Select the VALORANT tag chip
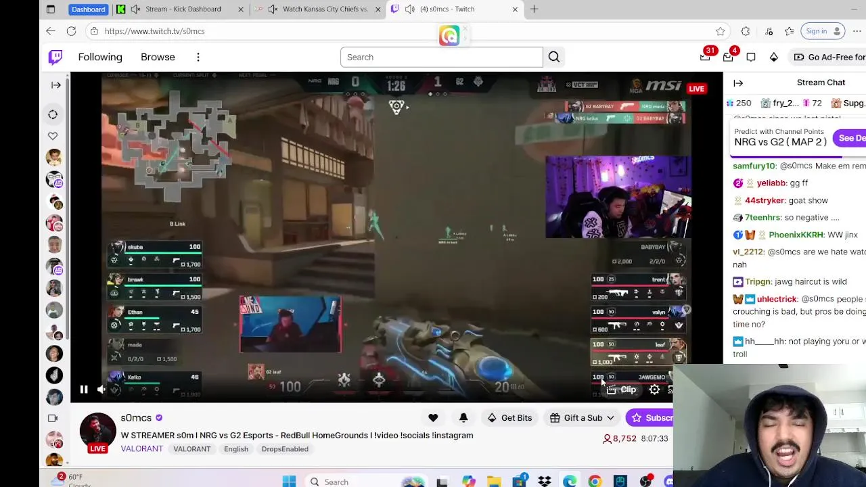The image size is (866, 487). click(192, 449)
